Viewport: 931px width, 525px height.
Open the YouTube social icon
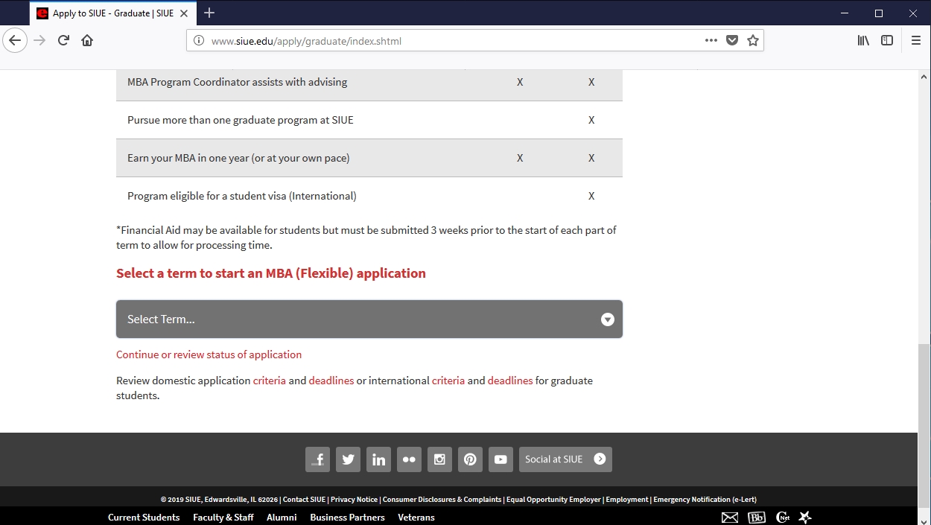click(501, 459)
